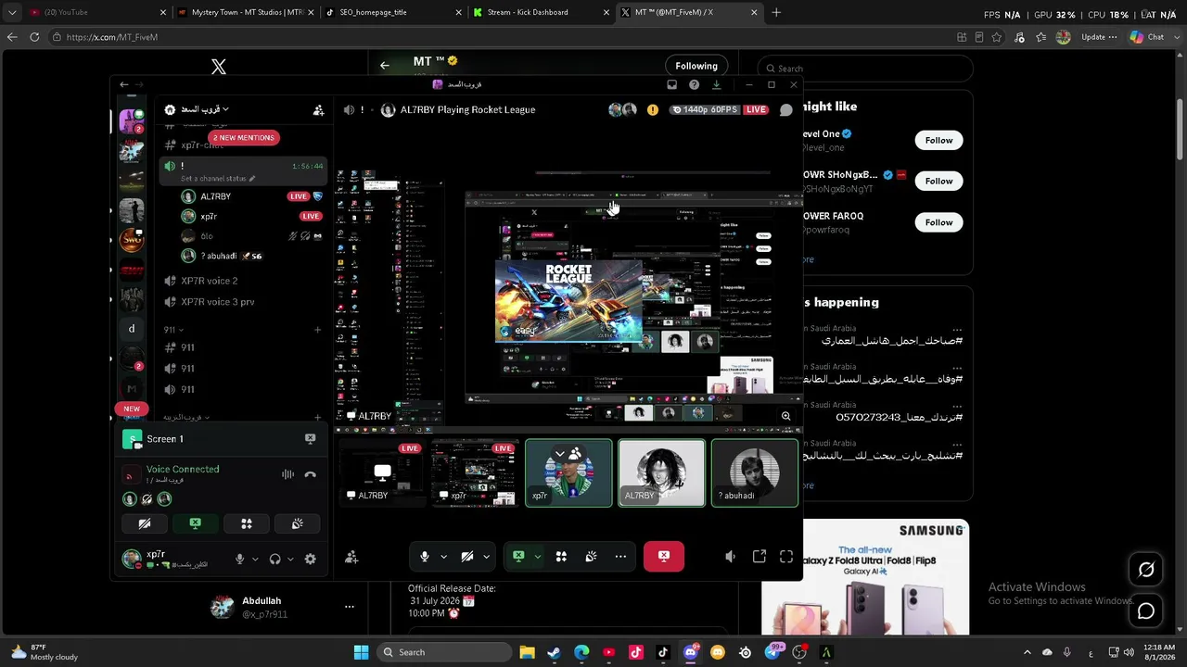The image size is (1187, 667).
Task: Switch to SEO_homepage_title browser tab
Action: click(392, 12)
